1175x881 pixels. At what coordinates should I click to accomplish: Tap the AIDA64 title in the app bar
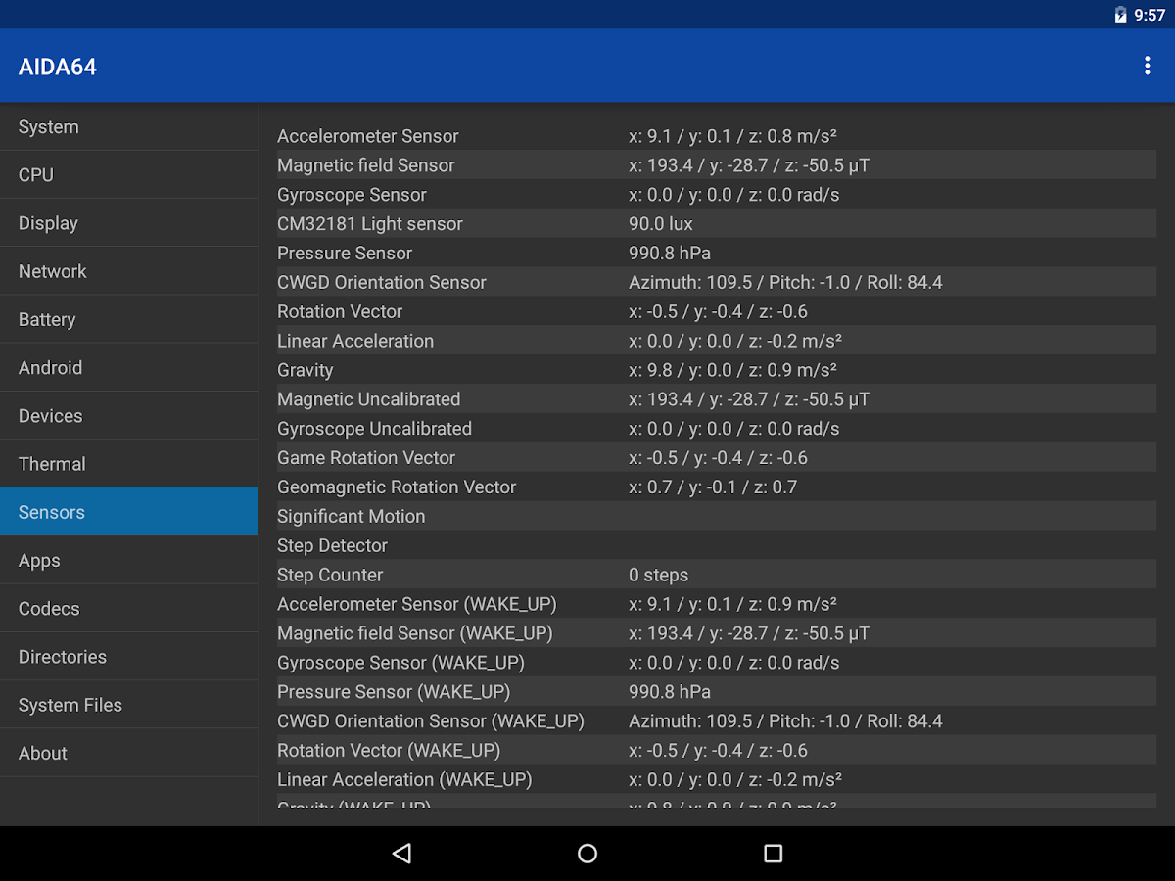(57, 67)
